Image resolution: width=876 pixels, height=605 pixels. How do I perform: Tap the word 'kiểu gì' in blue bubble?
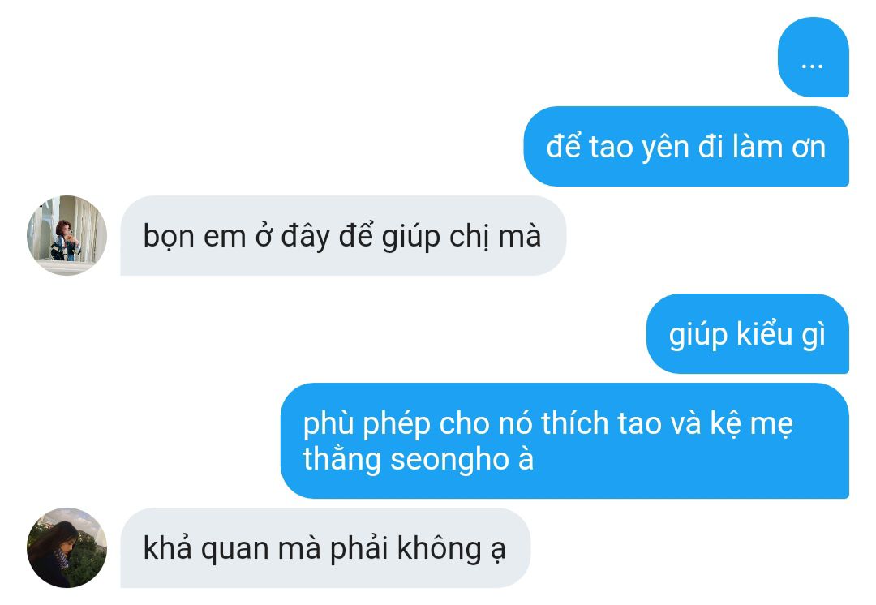pos(781,335)
